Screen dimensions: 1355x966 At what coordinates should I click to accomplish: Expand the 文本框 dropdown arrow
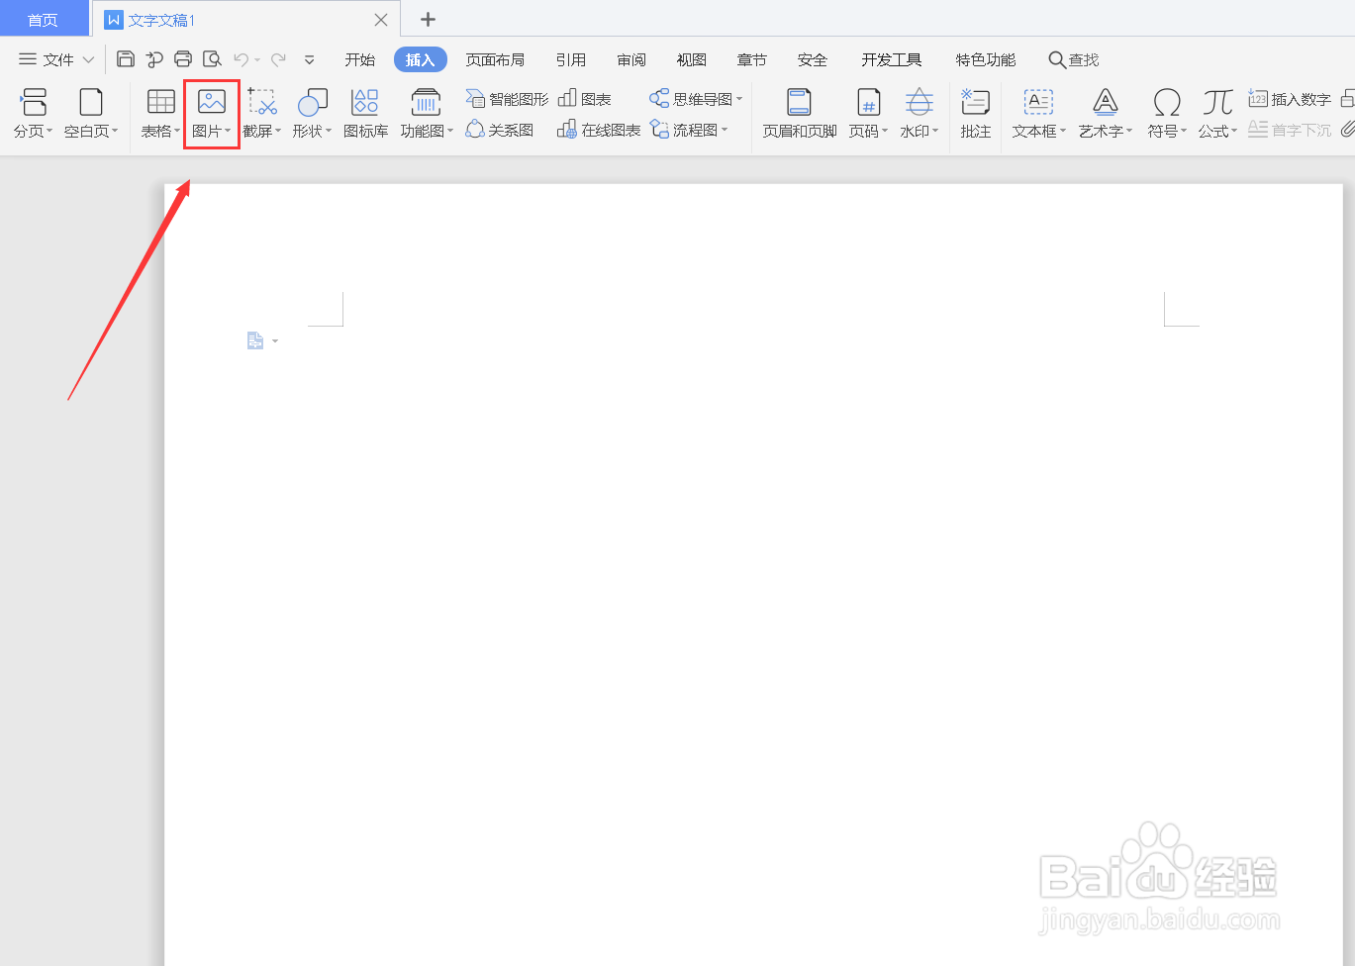coord(1063,131)
